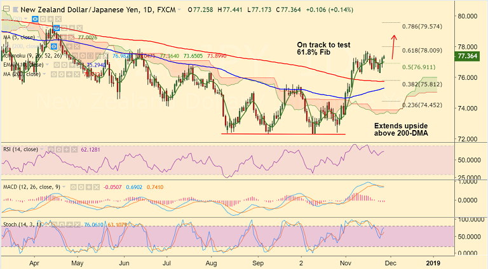Click the plus icon on the Vol (20) row
Viewport: 488px width, 269px height.
(x=50, y=19)
